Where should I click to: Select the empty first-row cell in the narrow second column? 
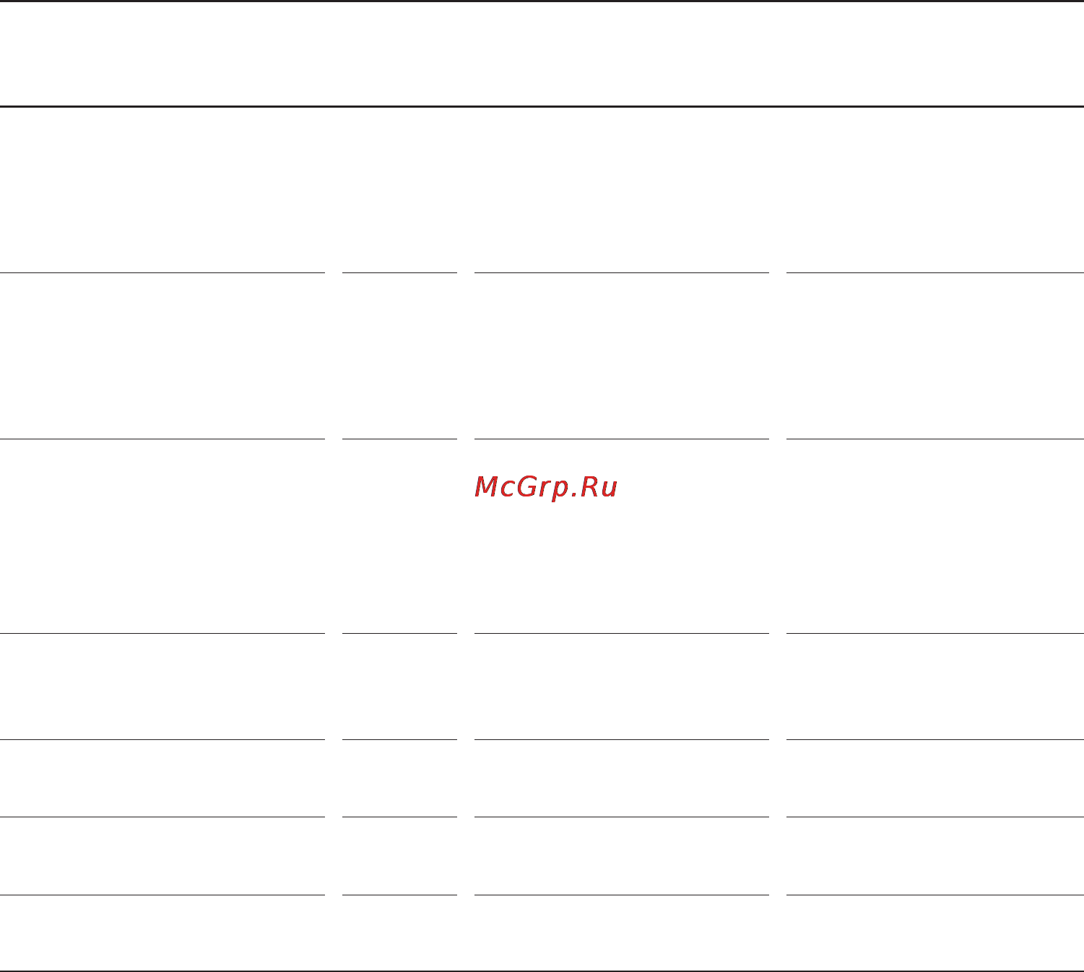pos(399,190)
